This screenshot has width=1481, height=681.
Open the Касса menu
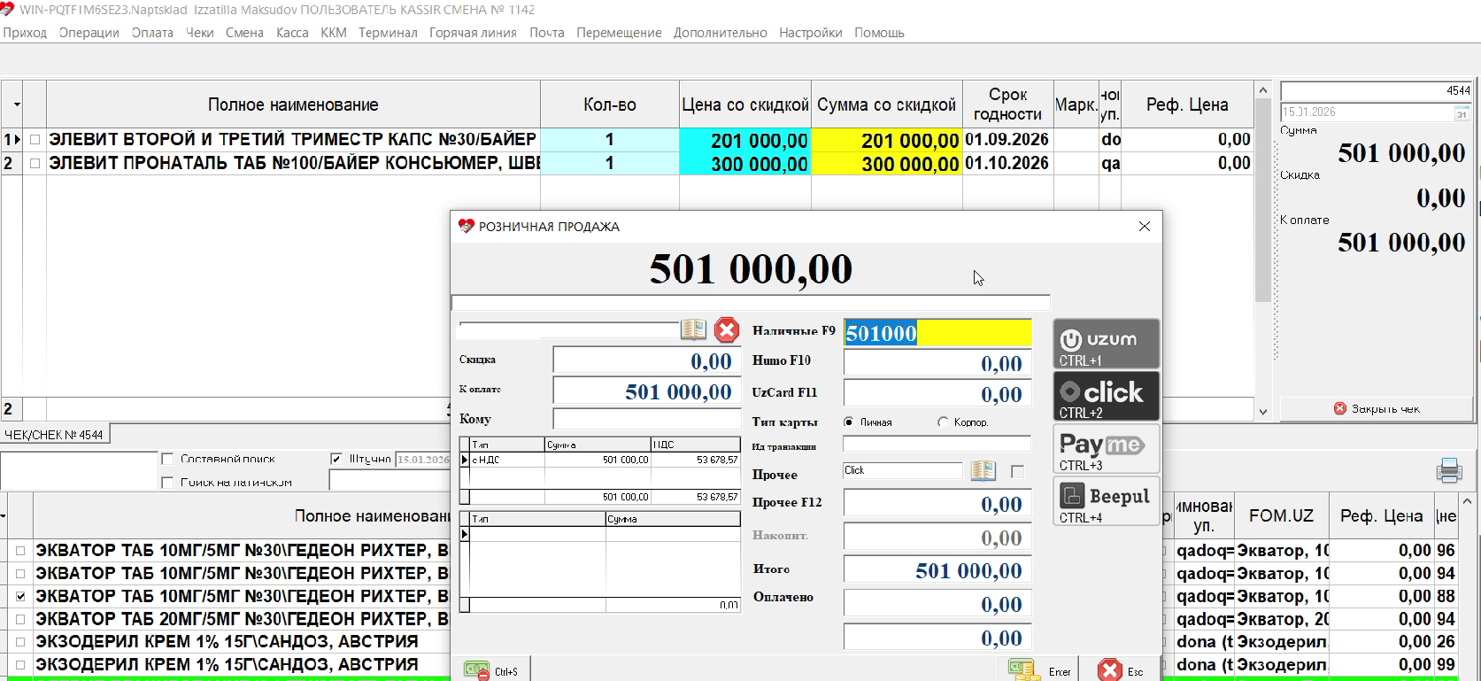[x=292, y=33]
